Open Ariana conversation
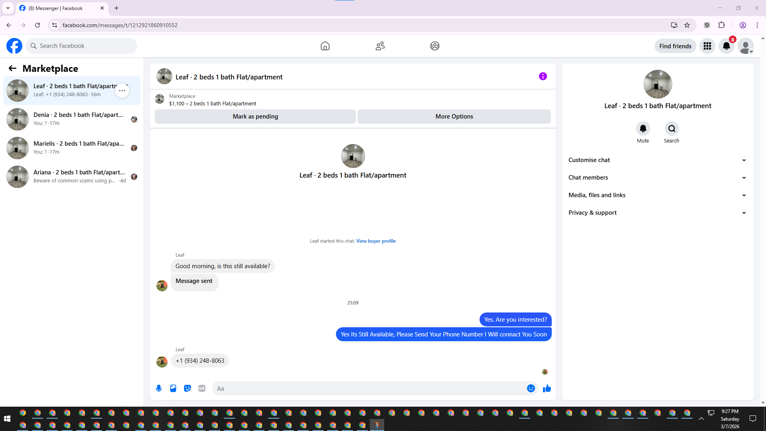 click(x=72, y=177)
